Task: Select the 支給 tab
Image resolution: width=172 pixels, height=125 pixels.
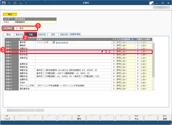Action: point(31,34)
